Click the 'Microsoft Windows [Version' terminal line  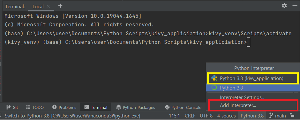[73, 16]
